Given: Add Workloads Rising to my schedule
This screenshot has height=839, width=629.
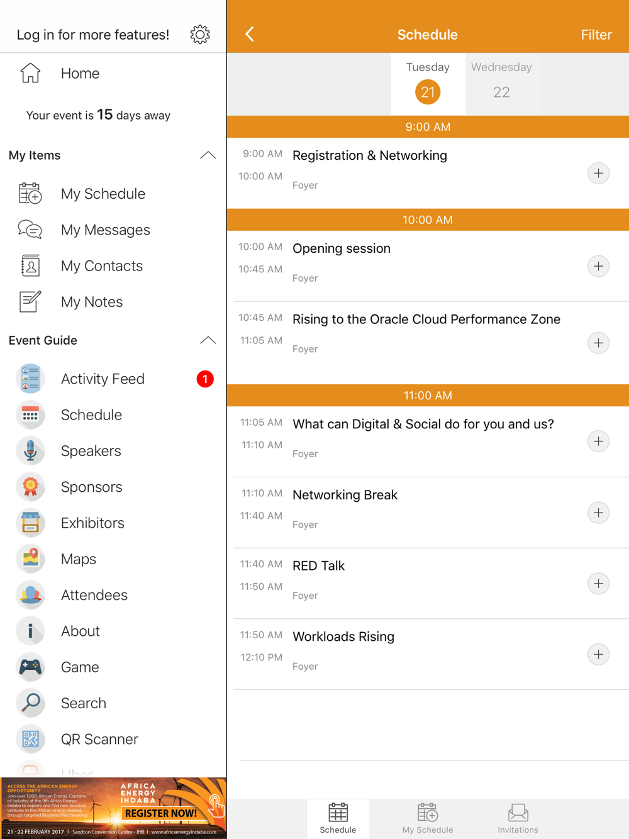Looking at the screenshot, I should point(598,654).
